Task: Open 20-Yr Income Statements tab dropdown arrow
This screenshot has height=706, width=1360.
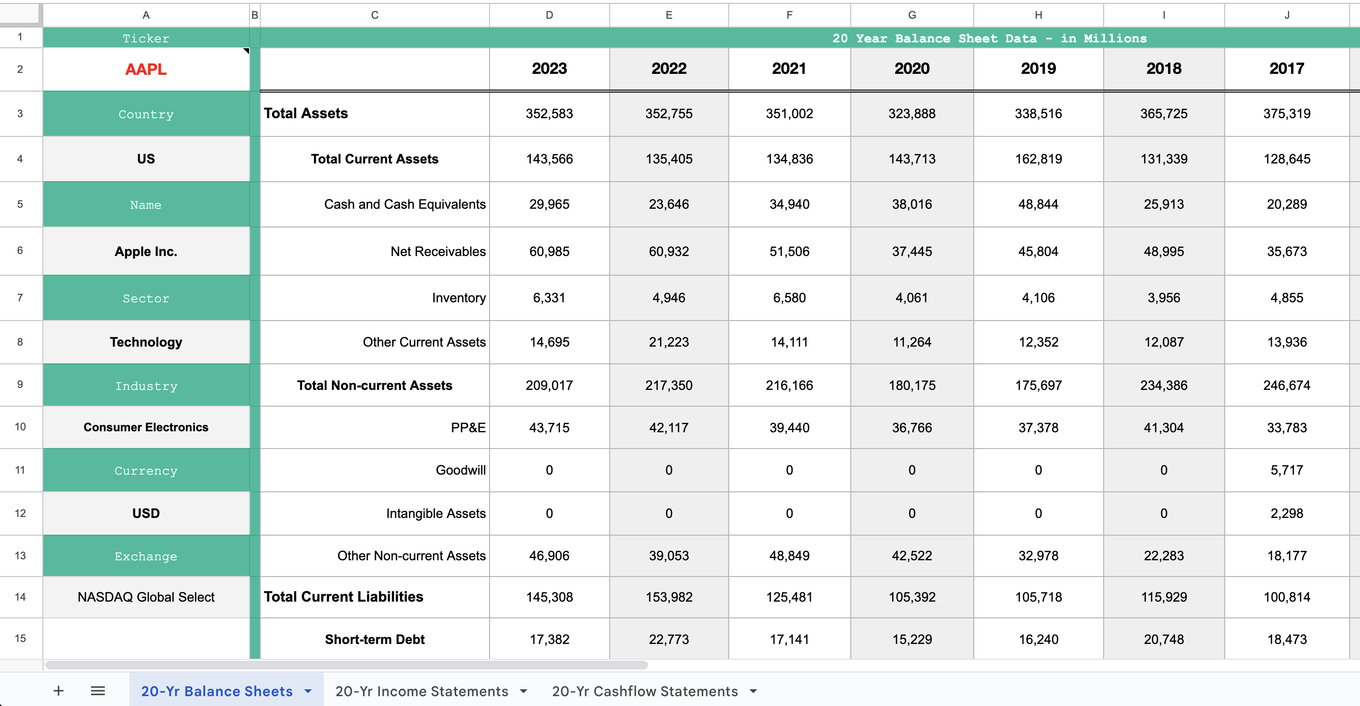Action: point(524,691)
